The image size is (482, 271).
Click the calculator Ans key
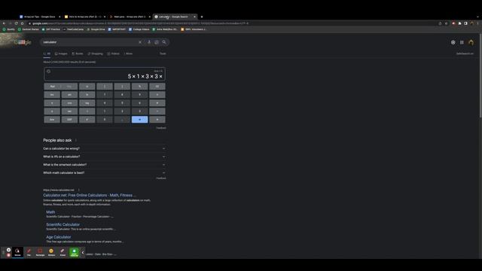pos(52,120)
